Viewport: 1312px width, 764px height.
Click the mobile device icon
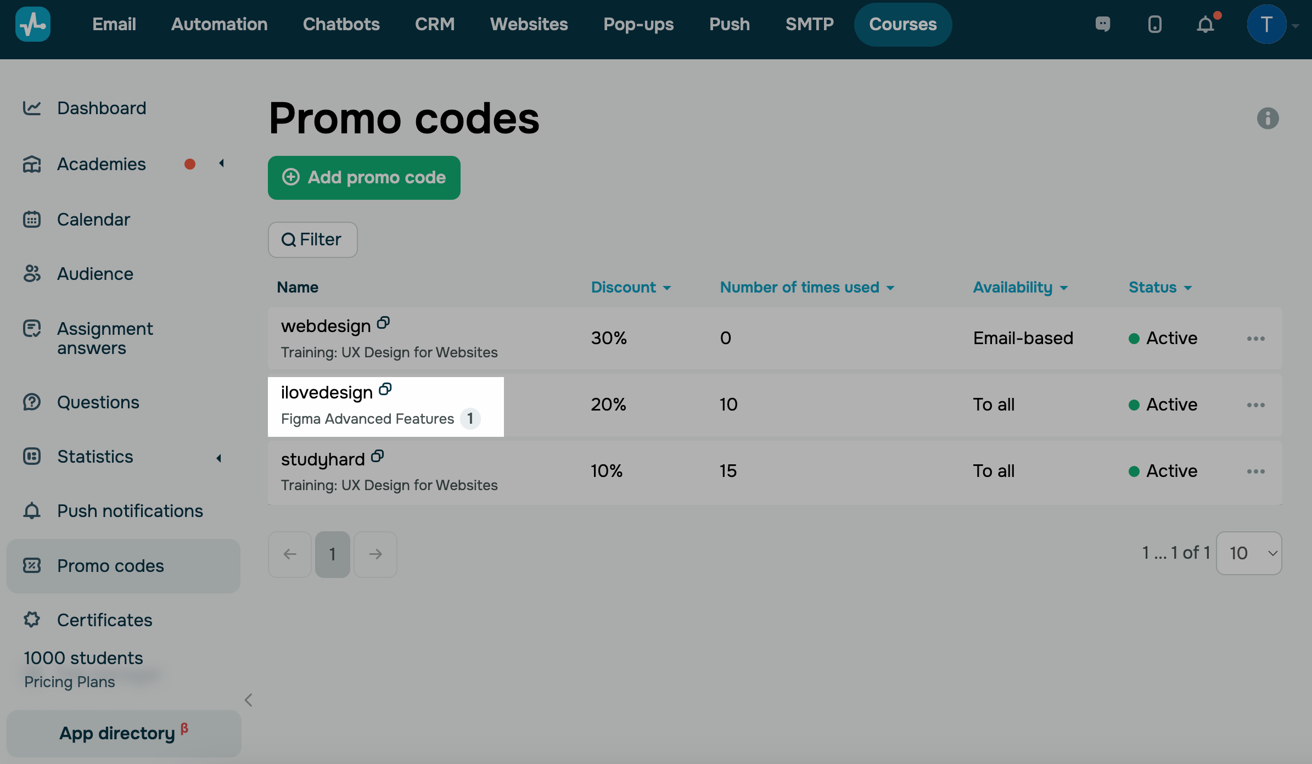click(1154, 25)
